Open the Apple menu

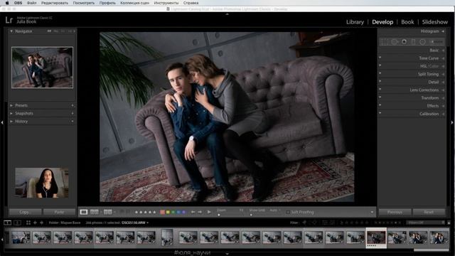click(x=7, y=3)
